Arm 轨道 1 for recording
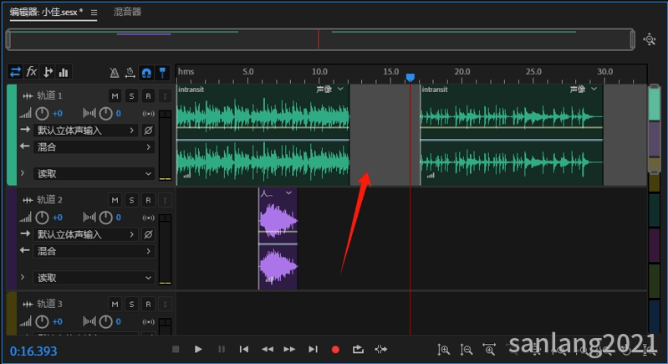This screenshot has height=364, width=668. 148,96
